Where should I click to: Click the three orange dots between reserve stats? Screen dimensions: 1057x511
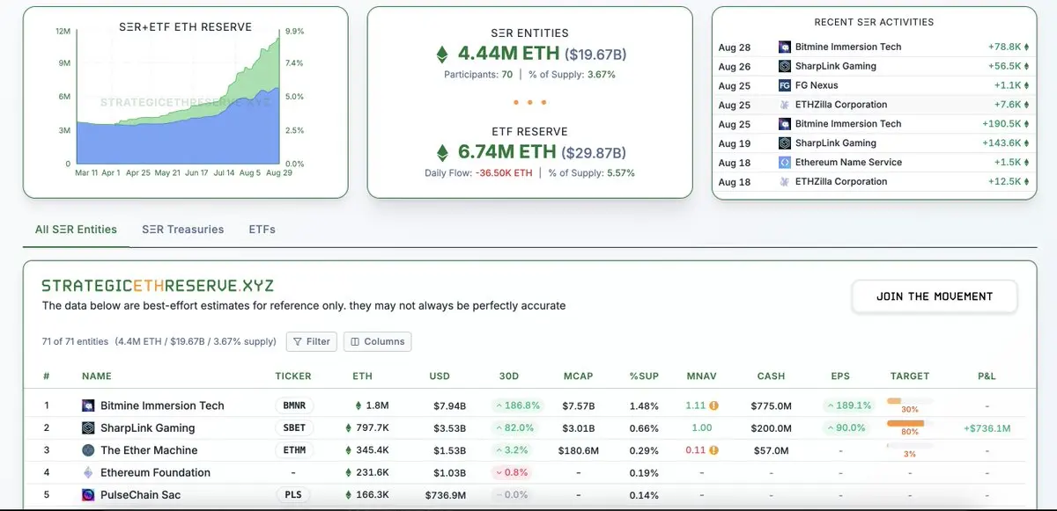click(x=529, y=103)
